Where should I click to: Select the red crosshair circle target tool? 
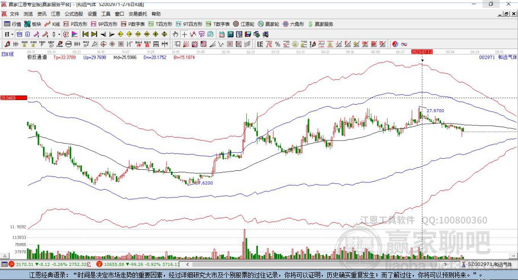tap(103, 44)
